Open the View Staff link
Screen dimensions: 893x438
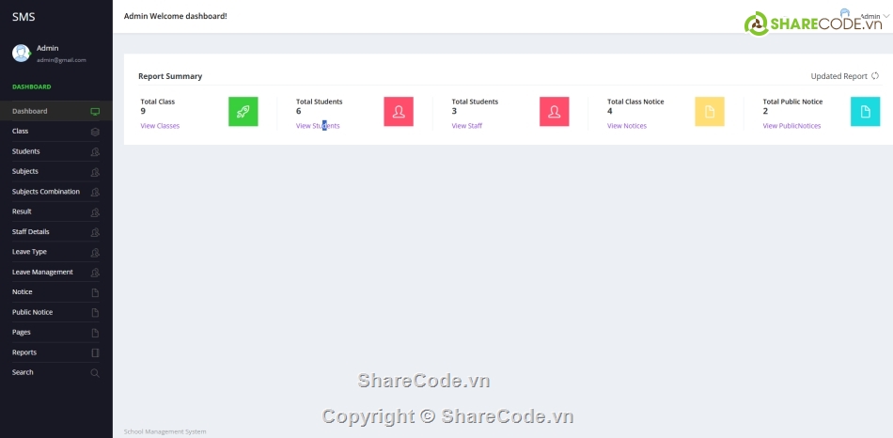click(x=466, y=126)
